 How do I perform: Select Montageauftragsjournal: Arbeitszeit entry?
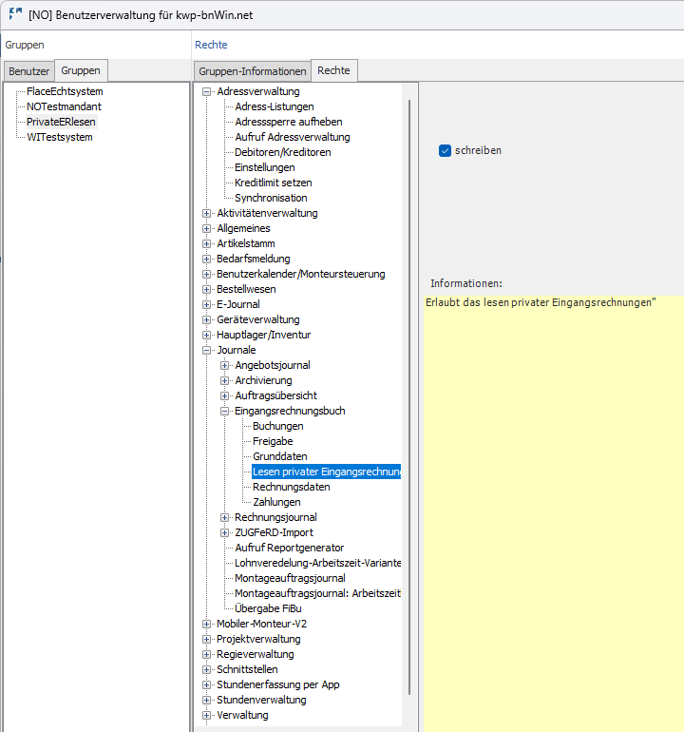pyautogui.click(x=317, y=594)
